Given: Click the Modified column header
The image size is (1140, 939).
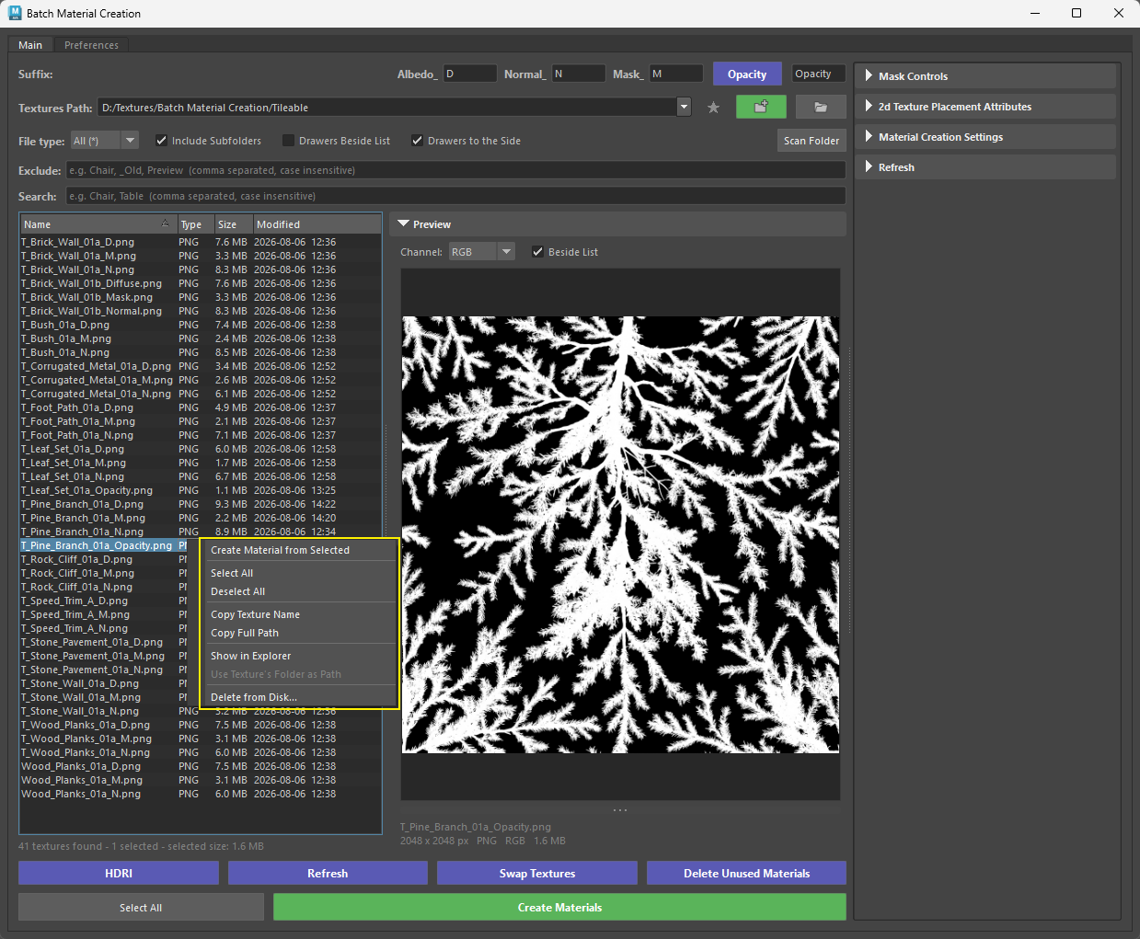Looking at the screenshot, I should pyautogui.click(x=317, y=224).
